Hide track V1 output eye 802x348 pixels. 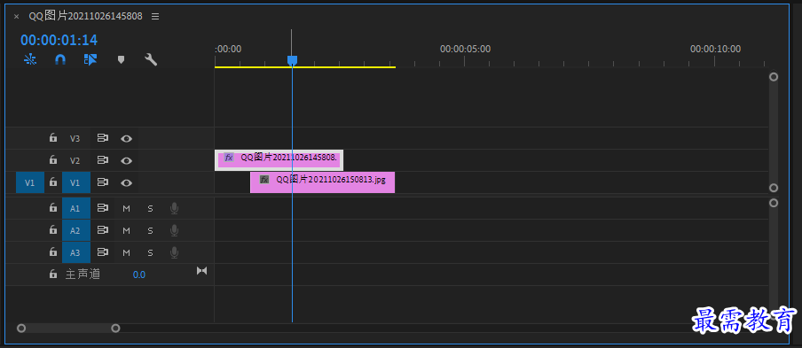[126, 182]
